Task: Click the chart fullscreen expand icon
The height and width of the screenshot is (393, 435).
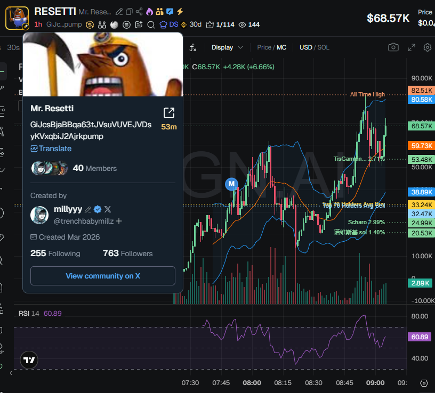Action: pyautogui.click(x=411, y=47)
